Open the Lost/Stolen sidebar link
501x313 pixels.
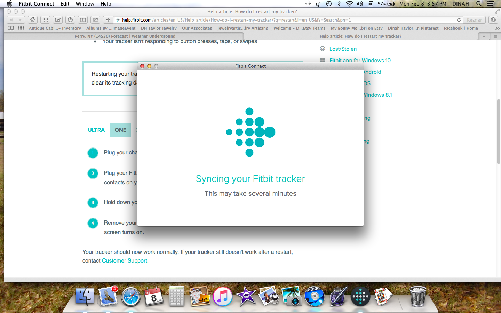pos(343,49)
